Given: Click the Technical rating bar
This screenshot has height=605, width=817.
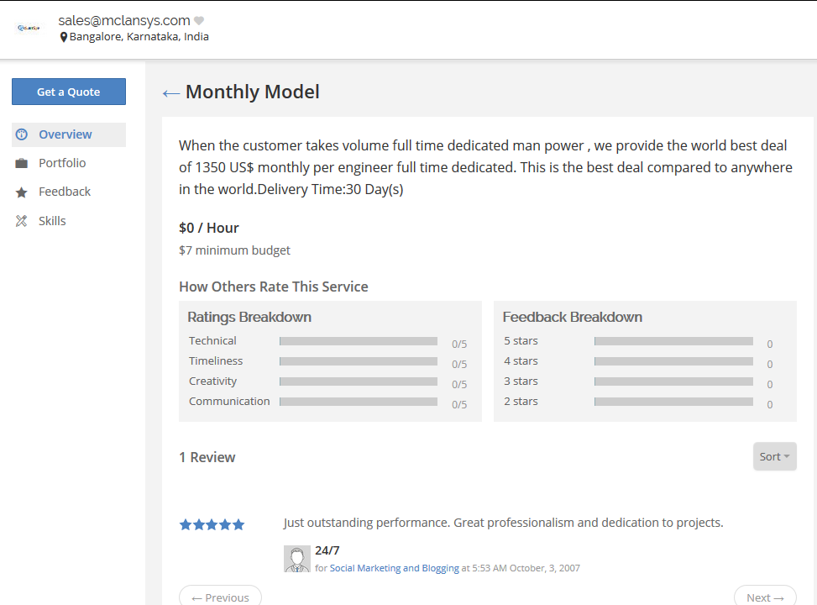Looking at the screenshot, I should (x=359, y=341).
